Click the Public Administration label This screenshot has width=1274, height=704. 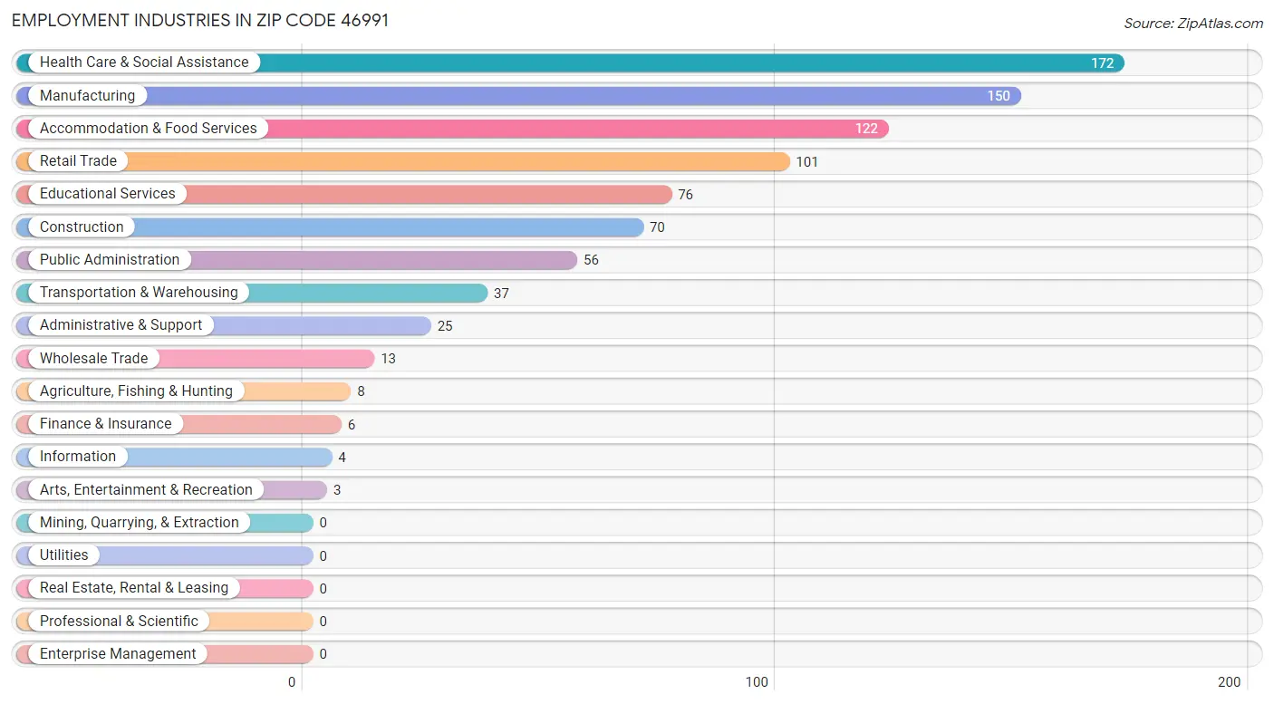click(x=110, y=259)
